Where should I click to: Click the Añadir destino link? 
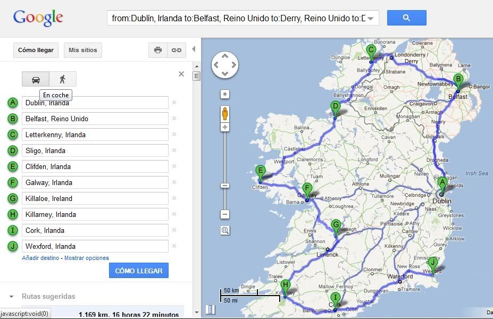click(40, 258)
